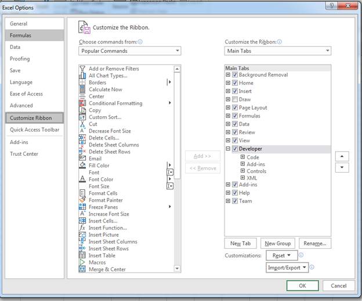Click the Conditional Formatting icon
The image size is (362, 301).
(x=82, y=103)
